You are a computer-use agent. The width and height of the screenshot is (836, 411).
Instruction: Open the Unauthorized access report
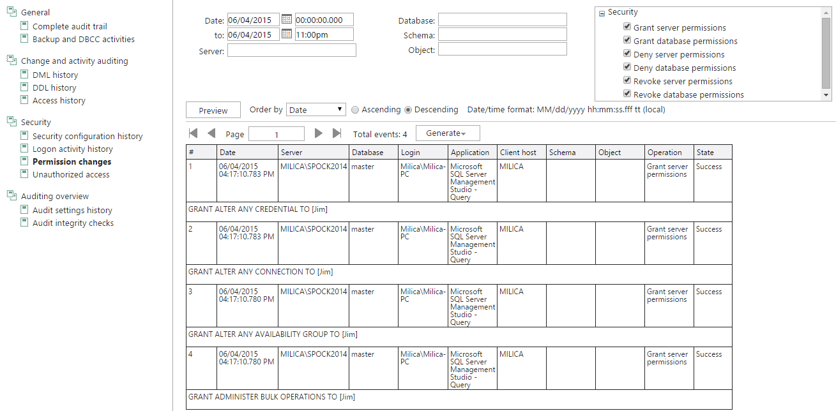(x=71, y=174)
